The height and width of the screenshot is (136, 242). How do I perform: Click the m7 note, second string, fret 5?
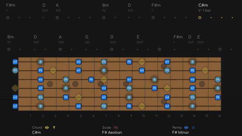79,71
